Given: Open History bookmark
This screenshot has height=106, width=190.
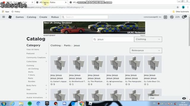Looking at the screenshot, I should [16, 12].
